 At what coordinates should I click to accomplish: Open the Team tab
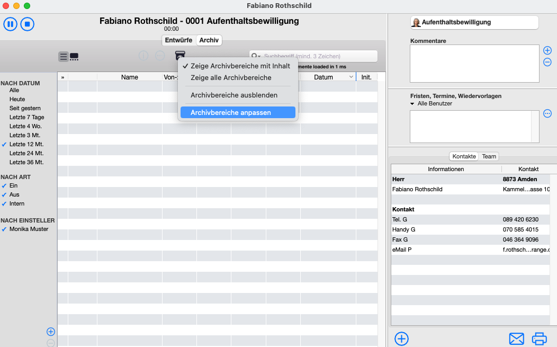pyautogui.click(x=489, y=156)
